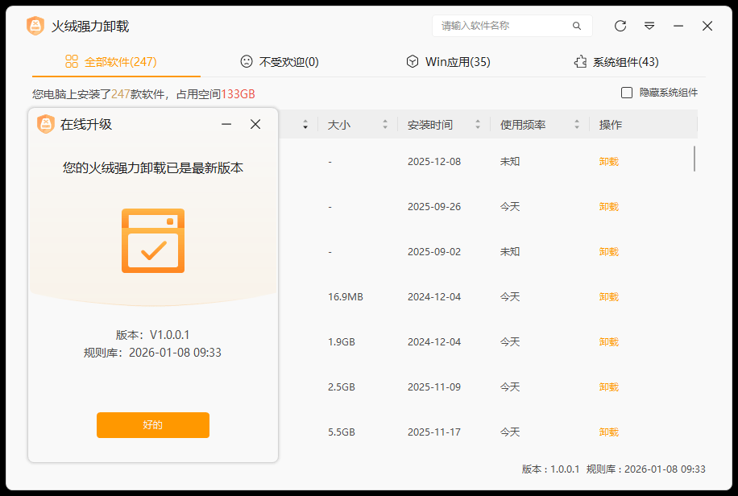Click the icon beside 系统组件
This screenshot has width=738, height=496.
tap(579, 60)
